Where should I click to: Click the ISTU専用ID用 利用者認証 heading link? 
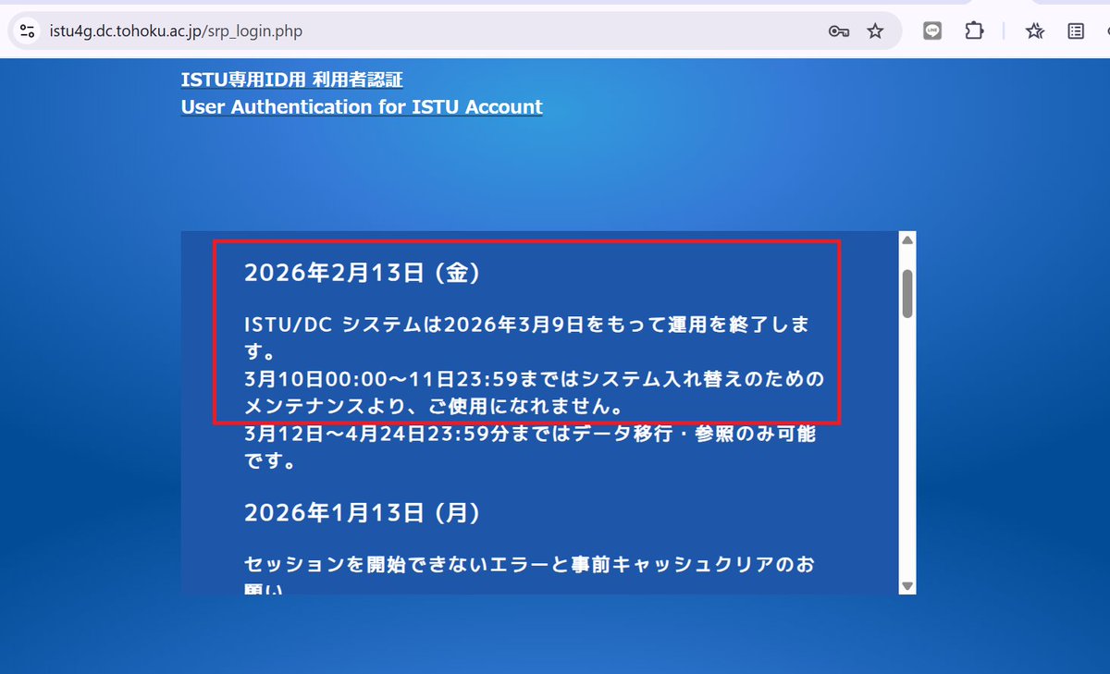click(292, 80)
